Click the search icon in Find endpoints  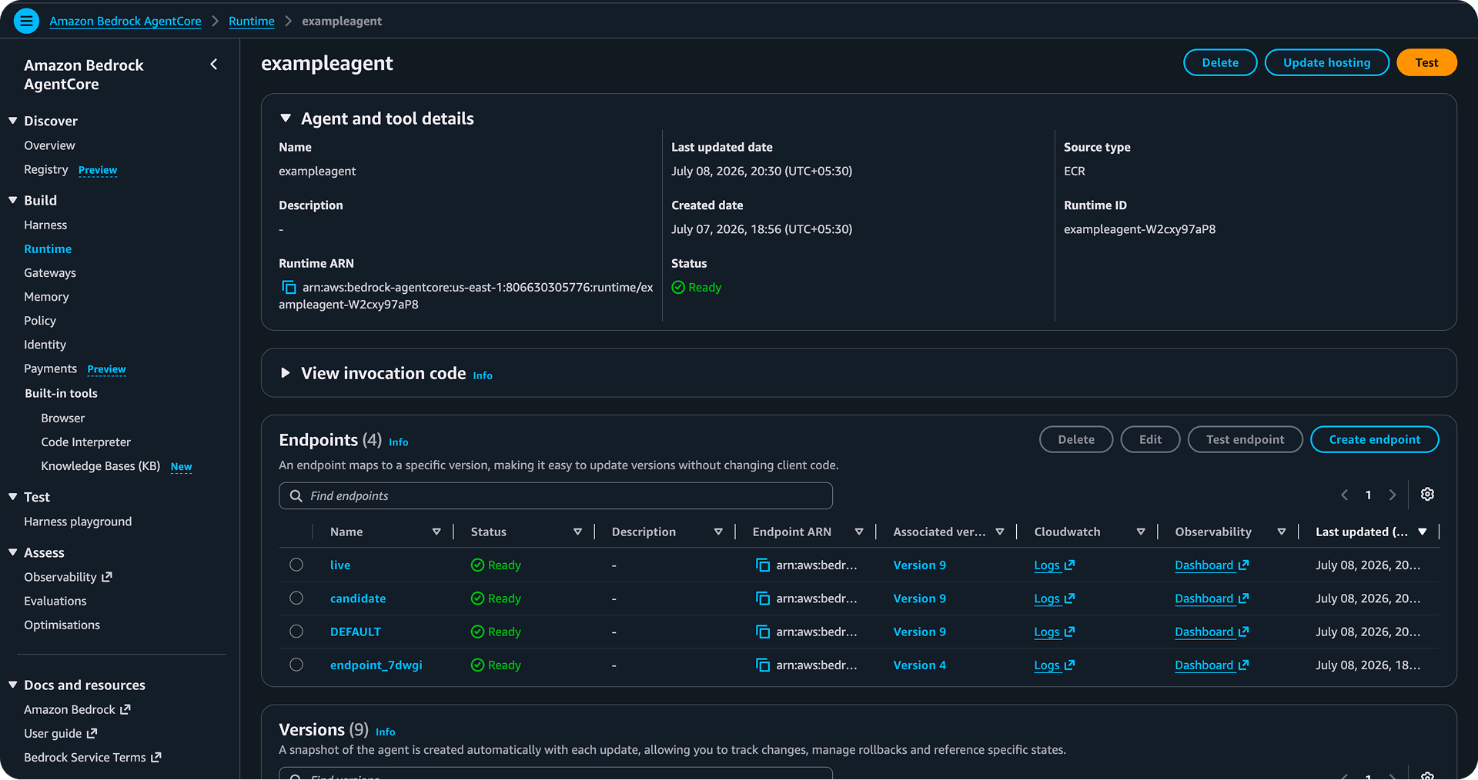coord(296,496)
